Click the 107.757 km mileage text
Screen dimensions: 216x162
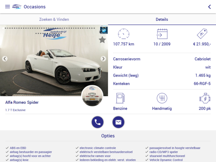click(124, 44)
